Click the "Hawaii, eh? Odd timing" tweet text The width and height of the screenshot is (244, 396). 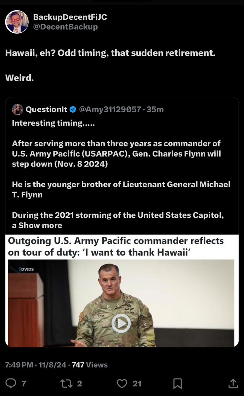(110, 53)
